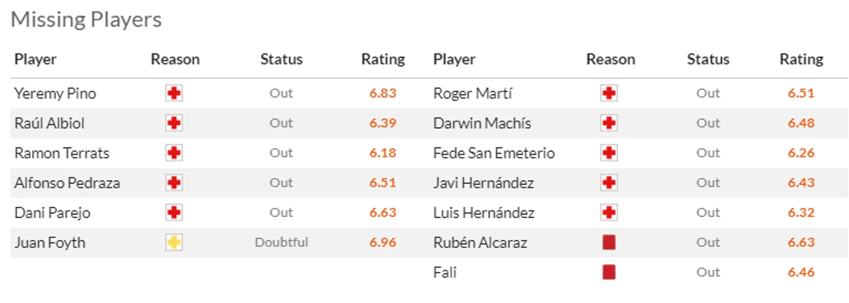Click the left Rating column header
Screen dimensions: 849x303
pos(383,59)
